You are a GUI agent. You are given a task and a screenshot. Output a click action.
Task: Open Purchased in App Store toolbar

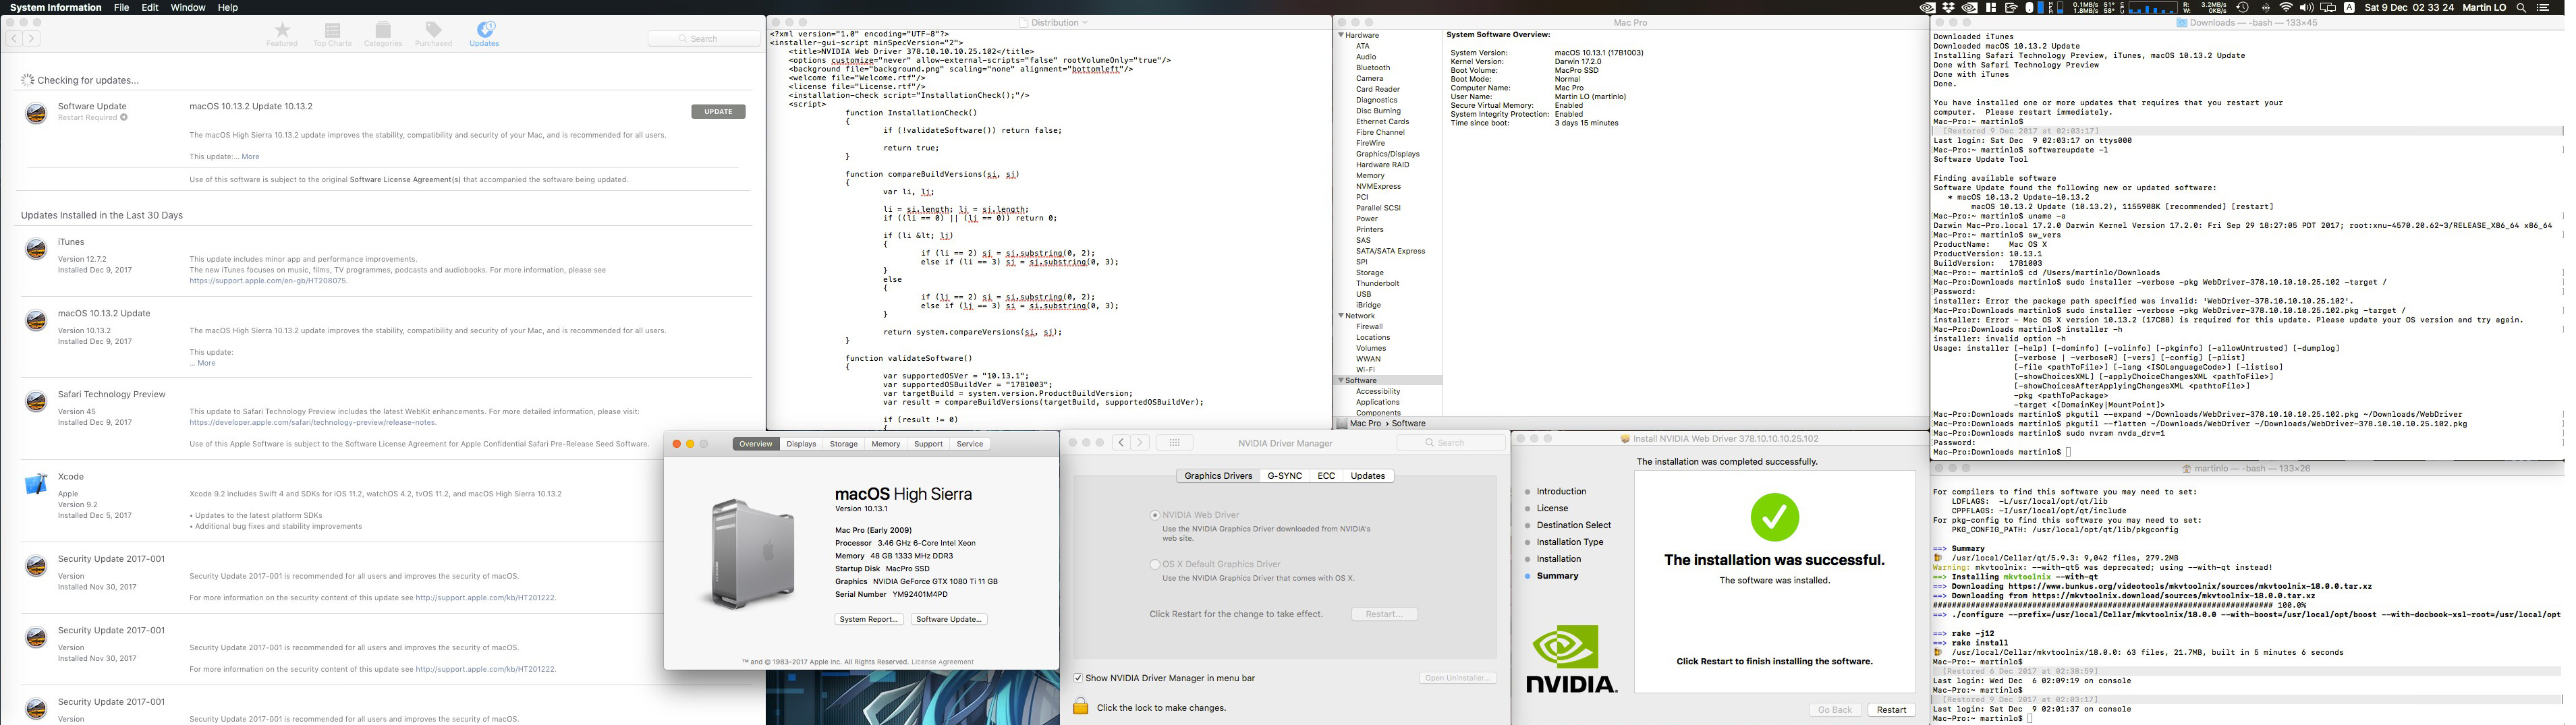pyautogui.click(x=433, y=34)
